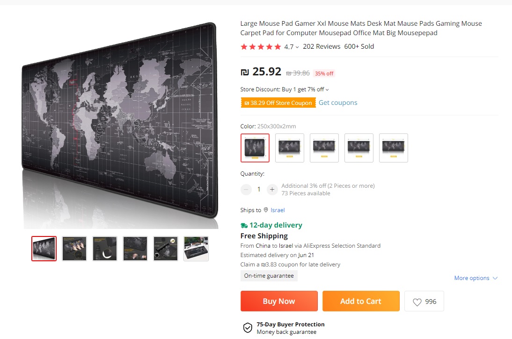Click the buyer protection shield icon
512x339 pixels.
click(x=248, y=328)
